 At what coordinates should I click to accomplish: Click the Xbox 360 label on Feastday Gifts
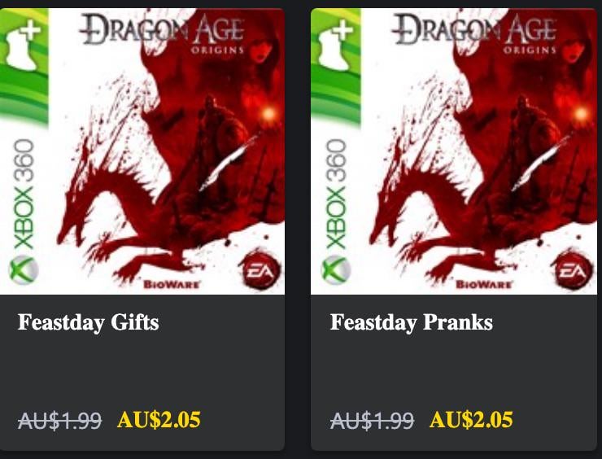[x=24, y=194]
